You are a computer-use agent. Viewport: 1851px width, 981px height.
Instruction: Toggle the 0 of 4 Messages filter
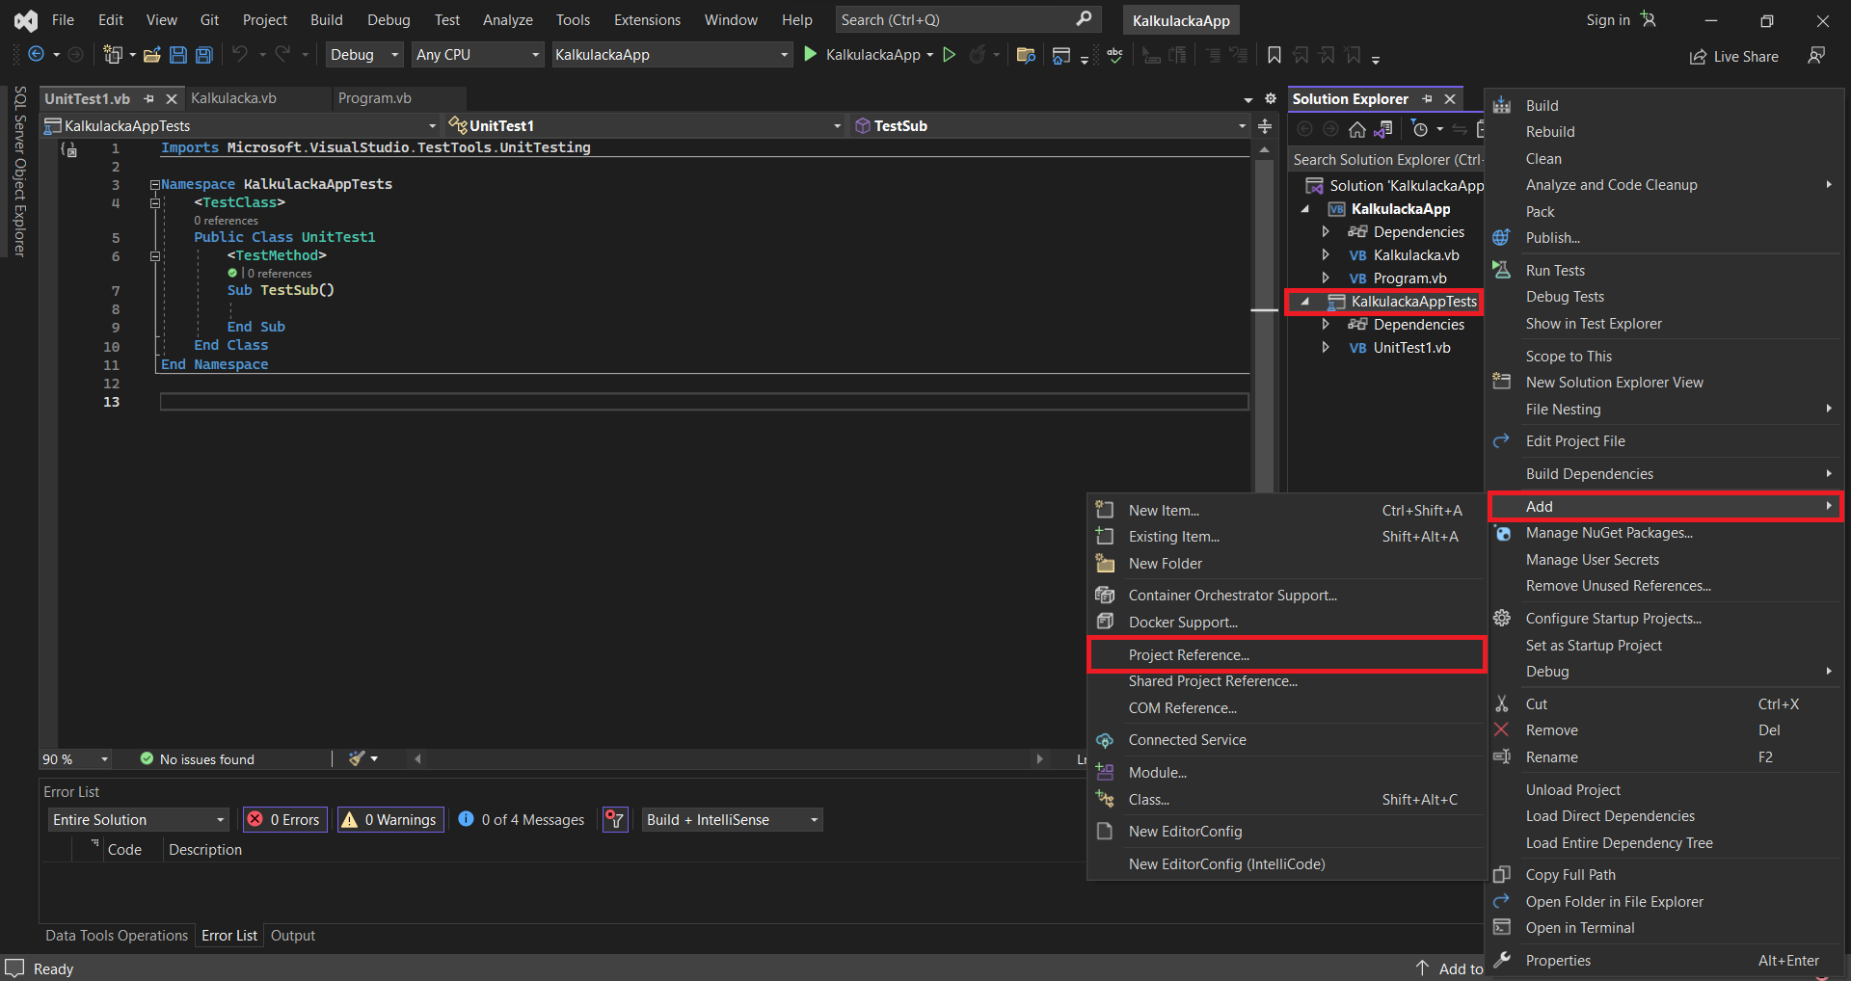coord(522,819)
